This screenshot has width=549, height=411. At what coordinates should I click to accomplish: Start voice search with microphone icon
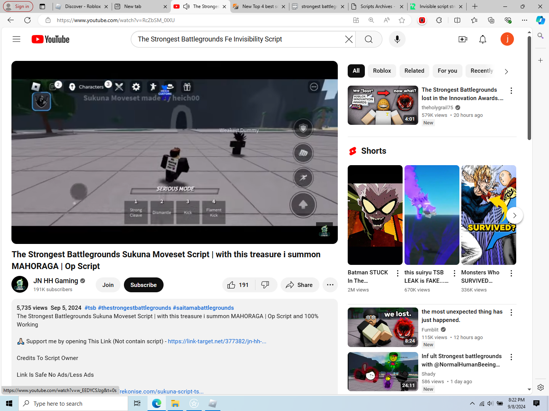point(397,39)
